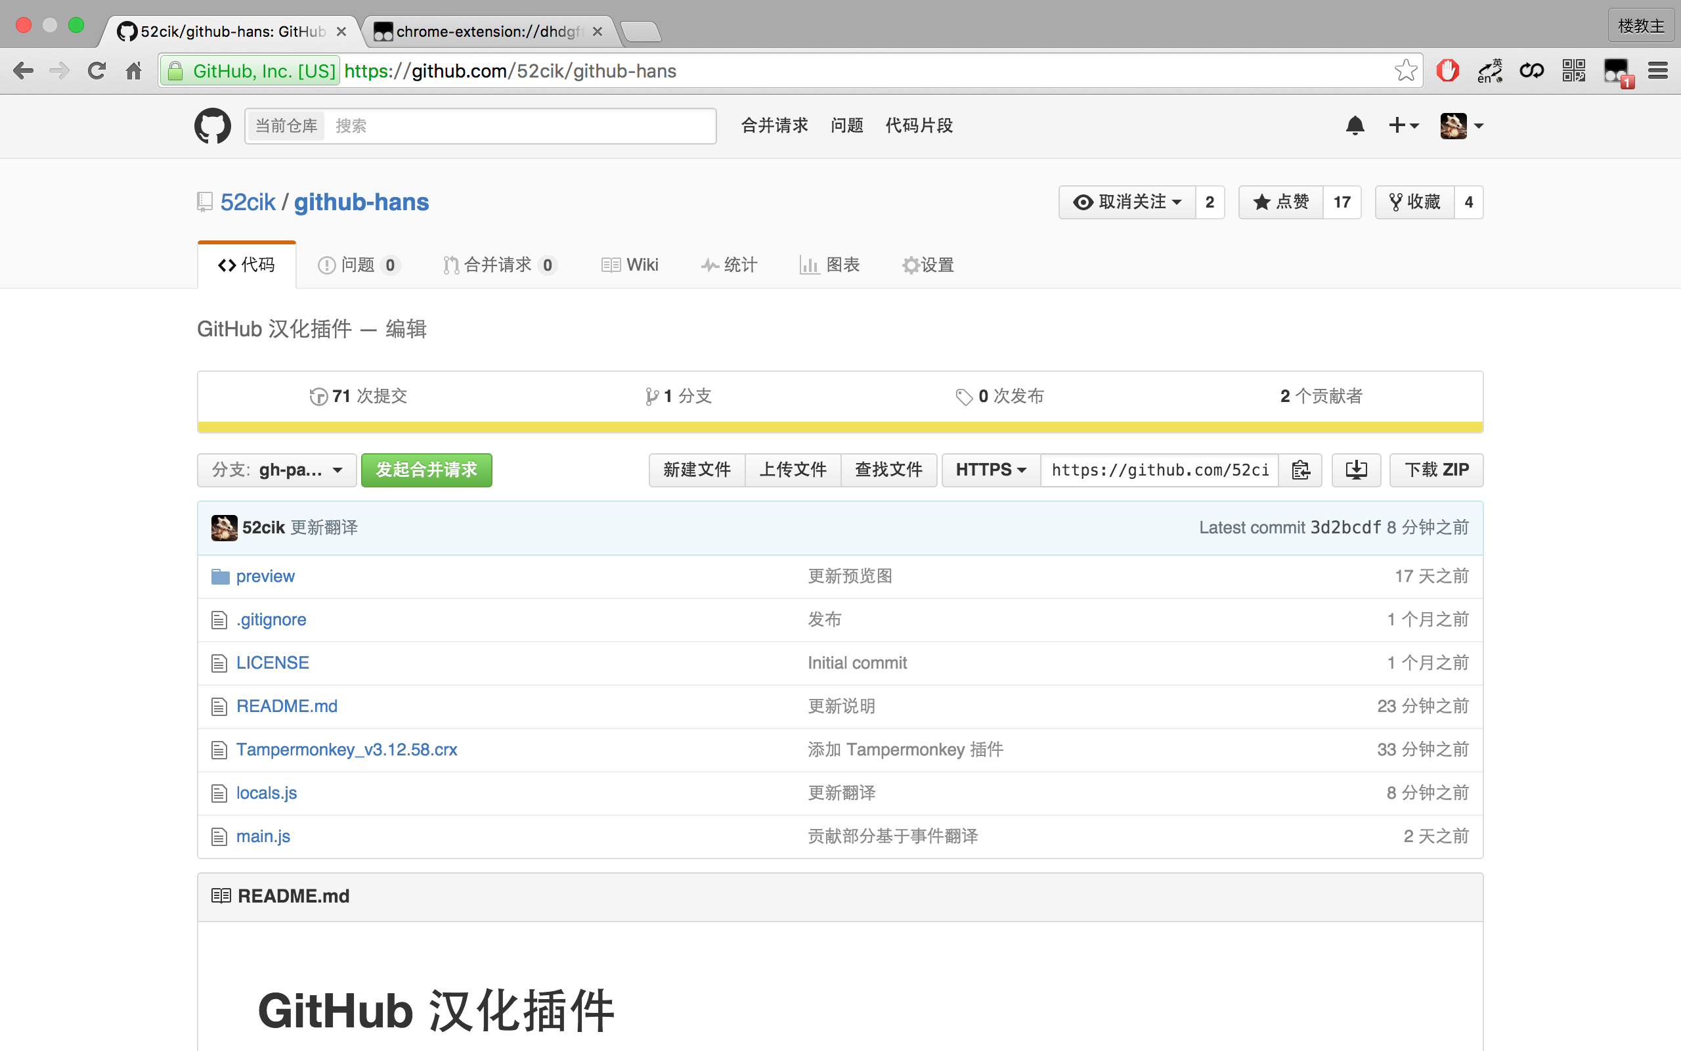Click the yellow language stats bar

point(840,428)
